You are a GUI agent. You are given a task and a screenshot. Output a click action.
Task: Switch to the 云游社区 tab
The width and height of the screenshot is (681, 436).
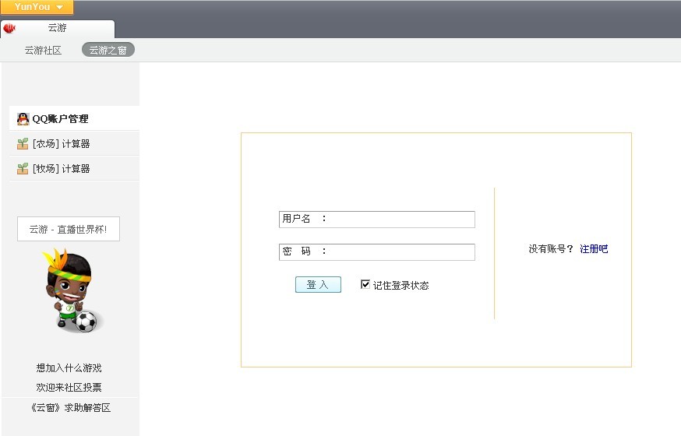[43, 51]
